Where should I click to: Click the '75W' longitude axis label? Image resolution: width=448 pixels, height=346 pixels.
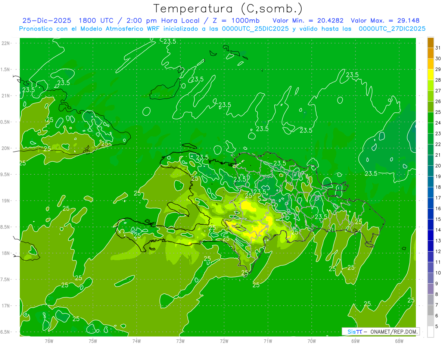(93, 341)
